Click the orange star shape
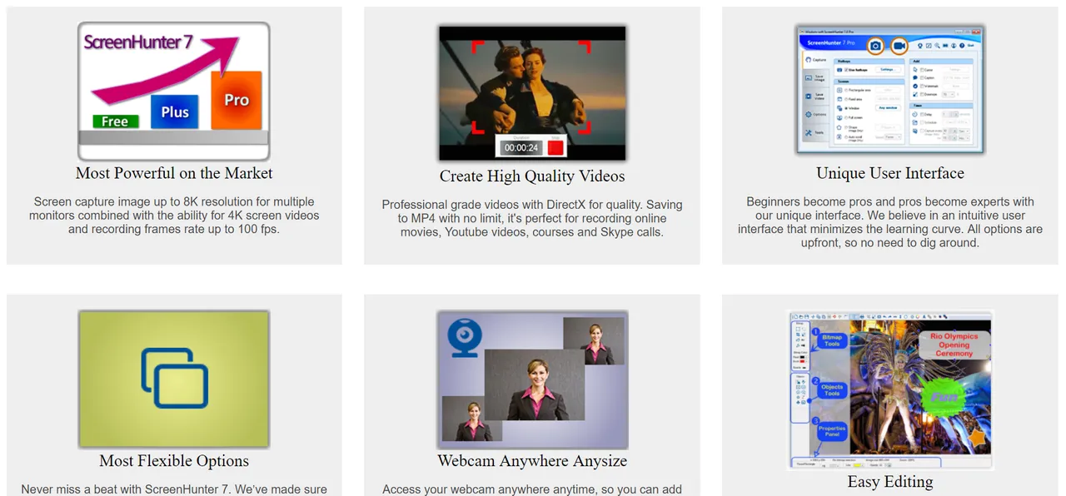This screenshot has height=496, width=1066. click(x=979, y=436)
